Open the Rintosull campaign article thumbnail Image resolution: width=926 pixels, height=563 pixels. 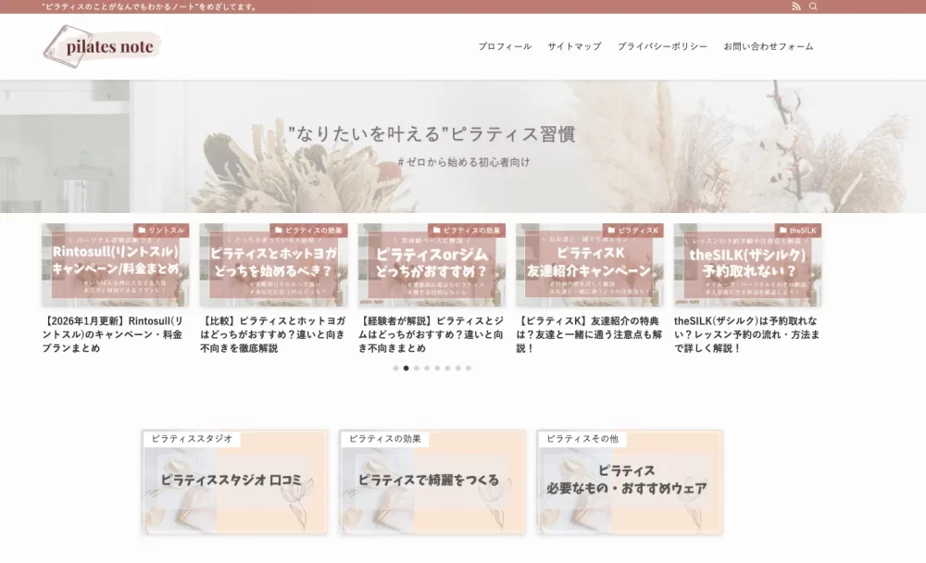tap(115, 269)
